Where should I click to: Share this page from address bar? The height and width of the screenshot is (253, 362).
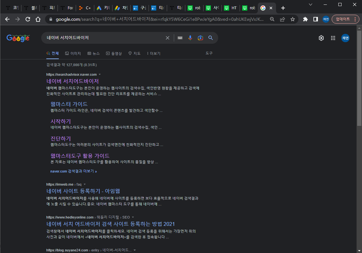tap(282, 19)
